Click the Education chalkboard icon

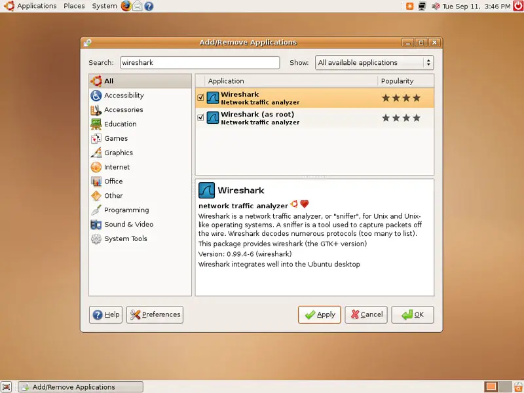96,124
